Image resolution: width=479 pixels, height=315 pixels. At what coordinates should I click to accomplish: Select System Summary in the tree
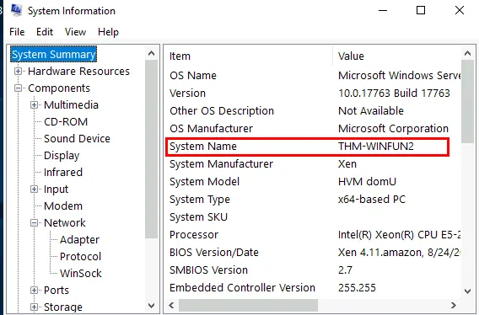54,55
